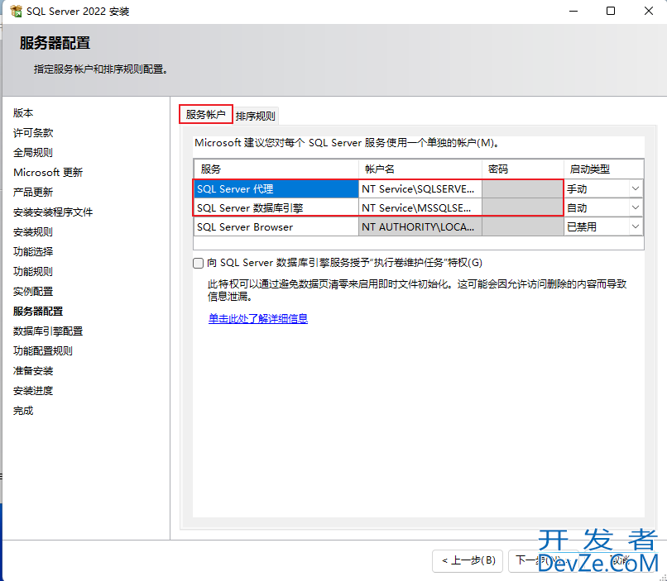Select 安装进度 step in sidebar
The image size is (667, 581).
33,391
